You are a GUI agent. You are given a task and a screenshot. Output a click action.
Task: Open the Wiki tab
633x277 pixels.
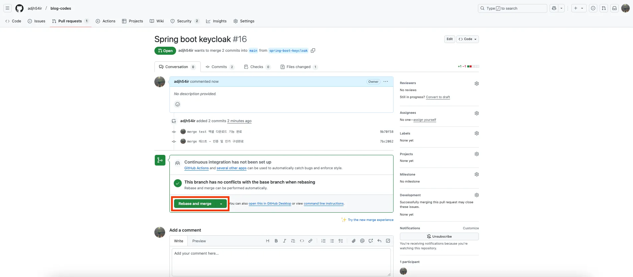[x=157, y=21]
